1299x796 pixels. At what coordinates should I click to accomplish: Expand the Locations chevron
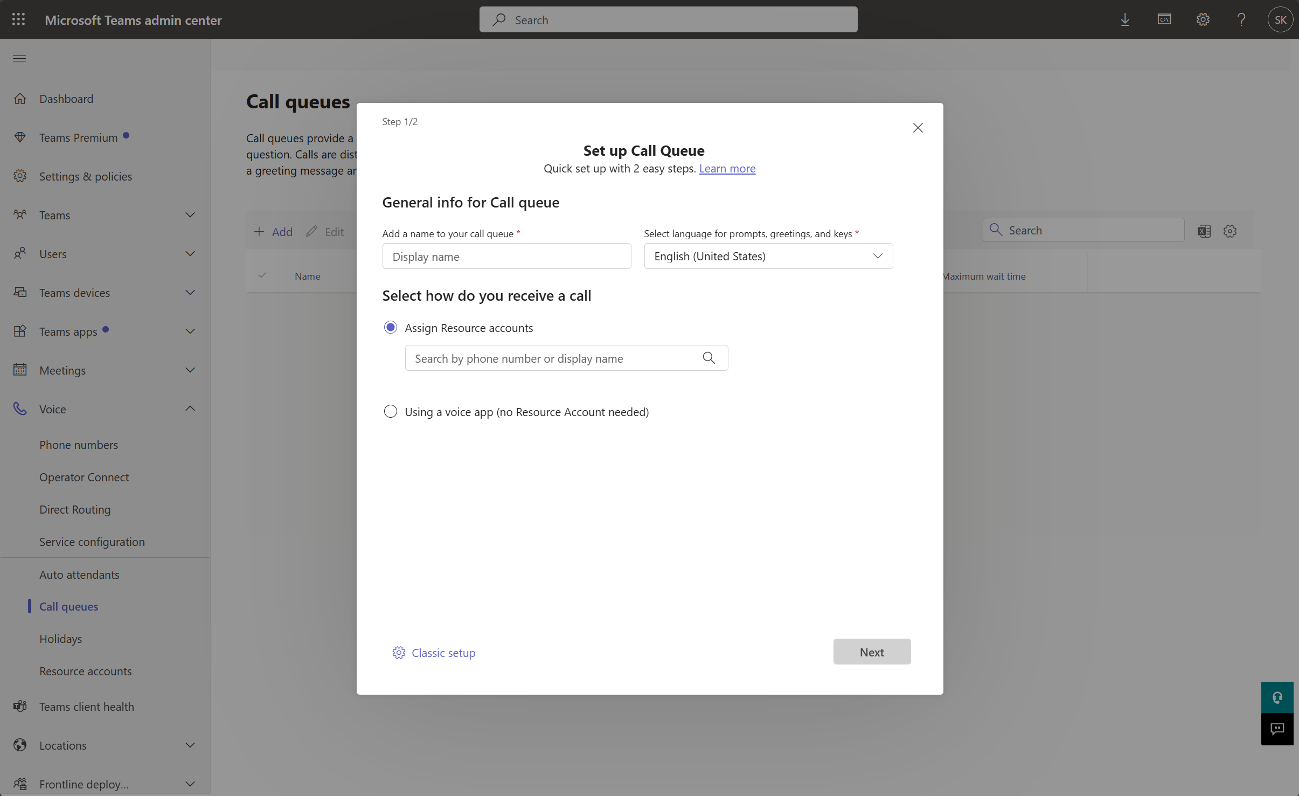190,745
